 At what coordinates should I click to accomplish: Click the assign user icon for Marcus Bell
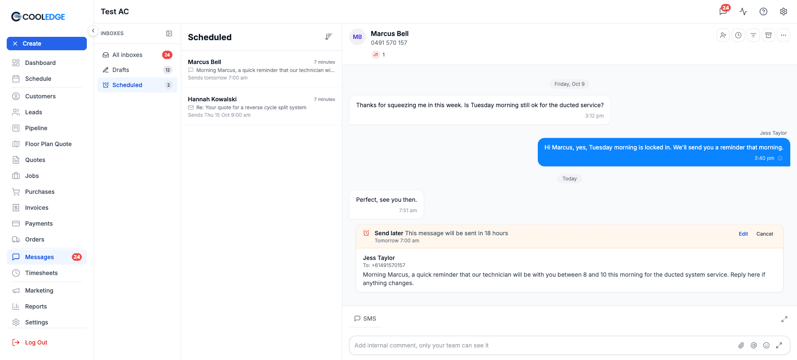coord(723,35)
